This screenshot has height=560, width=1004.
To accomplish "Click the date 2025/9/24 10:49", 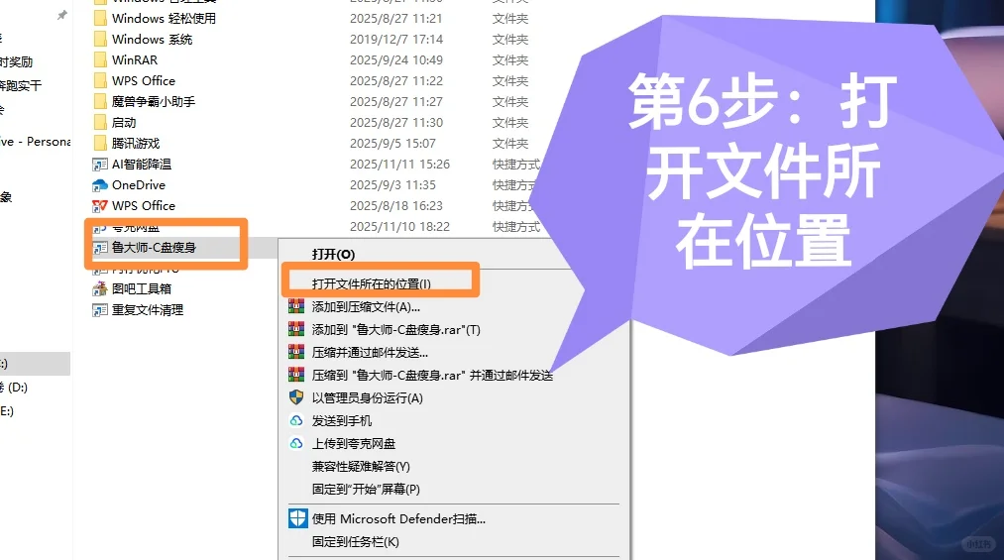I will pos(396,59).
